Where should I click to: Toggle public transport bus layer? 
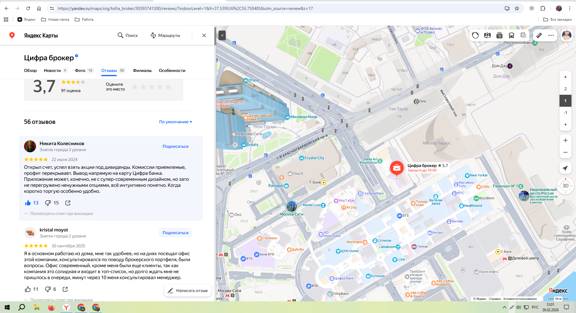(x=511, y=35)
